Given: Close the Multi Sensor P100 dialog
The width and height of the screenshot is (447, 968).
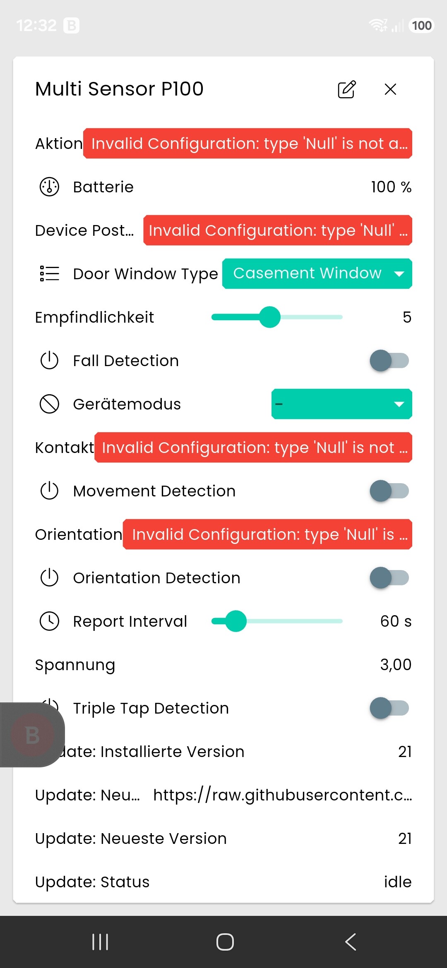Looking at the screenshot, I should coord(390,89).
